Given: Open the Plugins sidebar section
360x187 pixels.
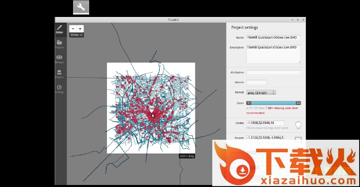Looking at the screenshot, I should point(59,74).
